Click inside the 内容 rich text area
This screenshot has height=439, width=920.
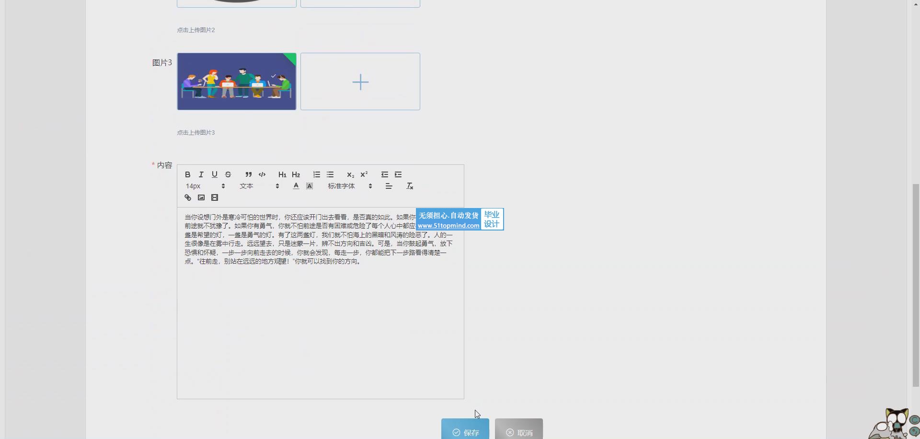point(321,302)
